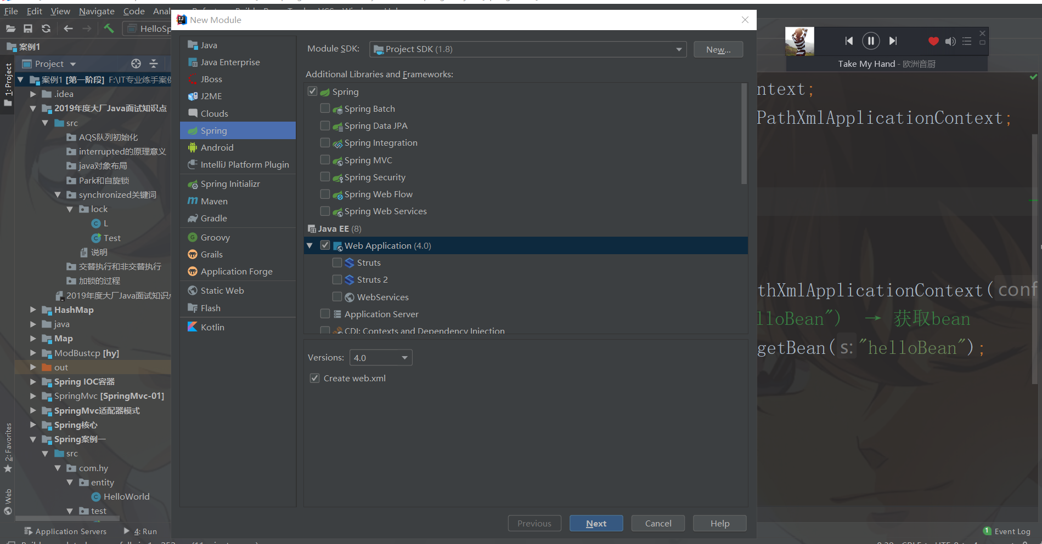
Task: Toggle Create web.xml checkbox
Action: [315, 378]
